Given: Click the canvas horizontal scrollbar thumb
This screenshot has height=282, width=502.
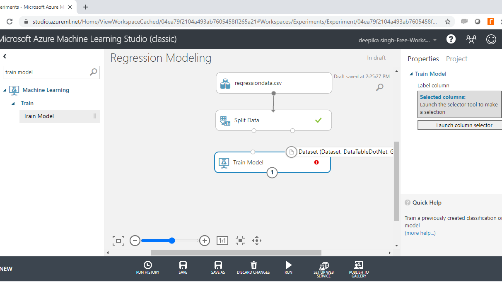Looking at the screenshot, I should click(x=236, y=253).
